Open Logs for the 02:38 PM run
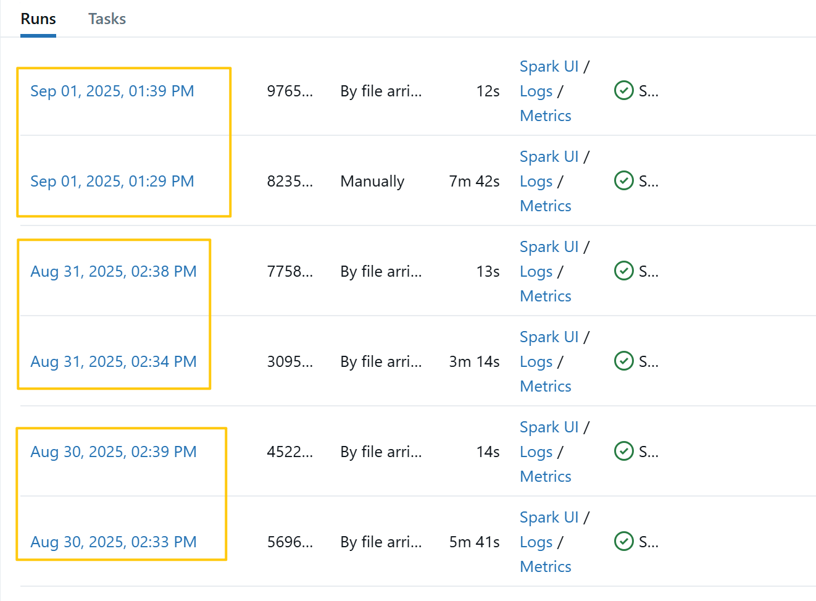Image resolution: width=816 pixels, height=601 pixels. [536, 272]
